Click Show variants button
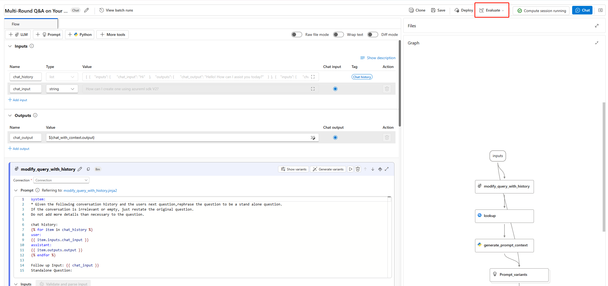 pyautogui.click(x=294, y=169)
